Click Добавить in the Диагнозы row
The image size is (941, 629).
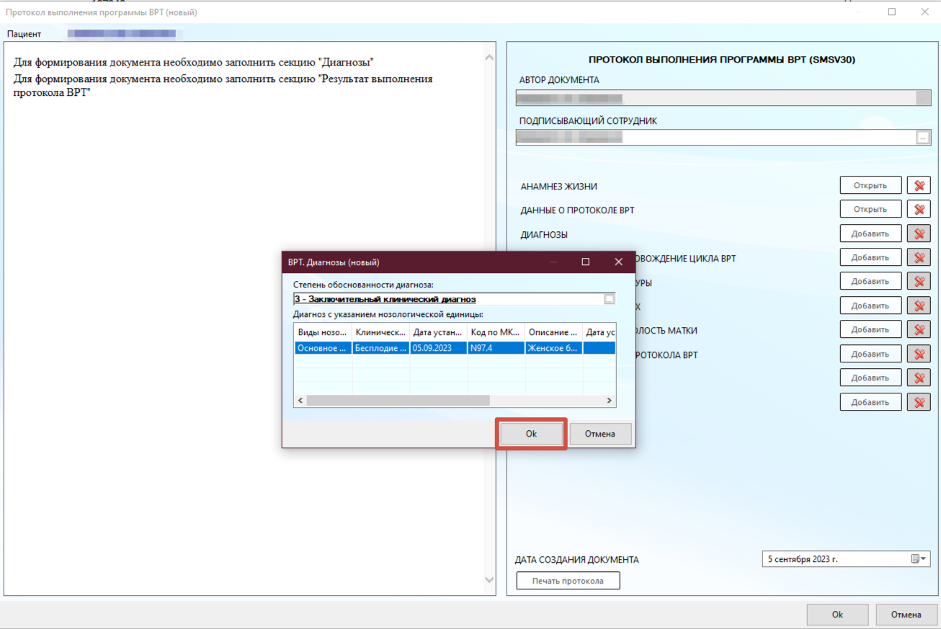870,233
